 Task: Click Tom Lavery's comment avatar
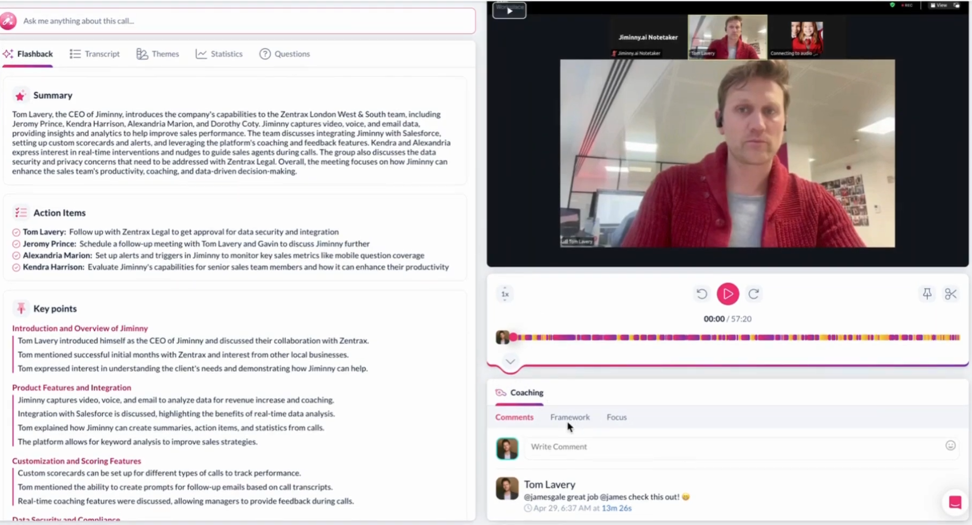tap(507, 488)
